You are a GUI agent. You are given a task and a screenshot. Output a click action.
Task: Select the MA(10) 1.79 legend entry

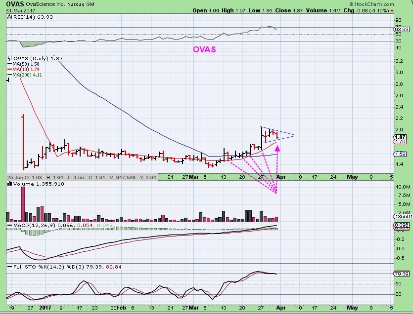26,70
